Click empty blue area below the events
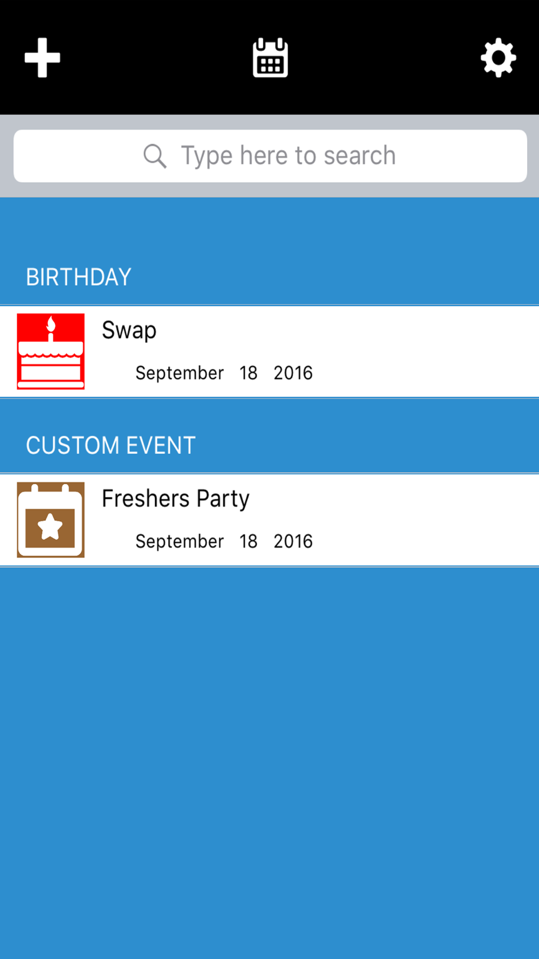This screenshot has width=539, height=959. point(269,761)
